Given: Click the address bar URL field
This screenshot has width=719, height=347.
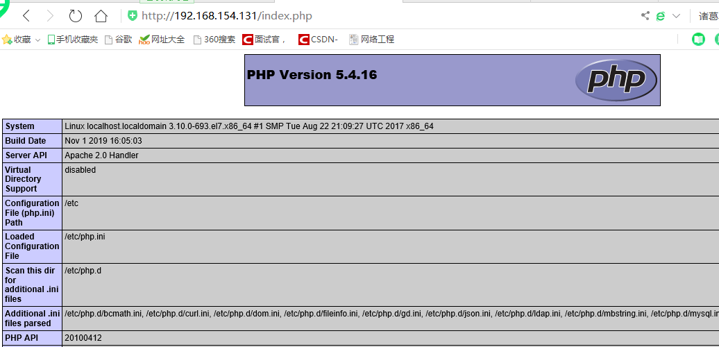Looking at the screenshot, I should (x=347, y=16).
